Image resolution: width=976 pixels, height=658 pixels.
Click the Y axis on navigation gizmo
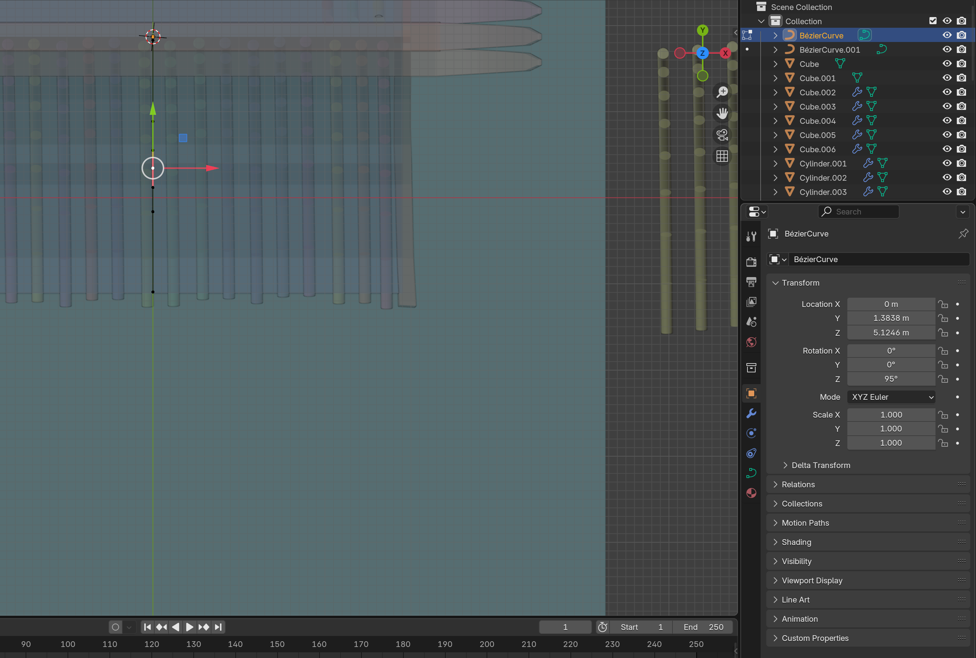pyautogui.click(x=703, y=30)
